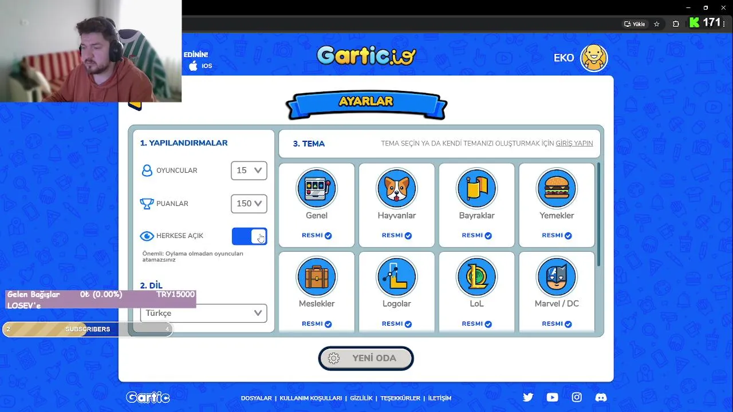Click the Önemli voting note text
The height and width of the screenshot is (412, 733).
[x=193, y=256]
